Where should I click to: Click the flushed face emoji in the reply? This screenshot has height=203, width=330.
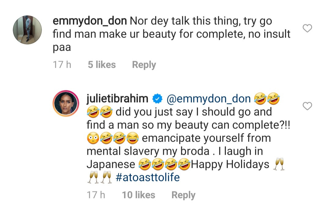93,139
